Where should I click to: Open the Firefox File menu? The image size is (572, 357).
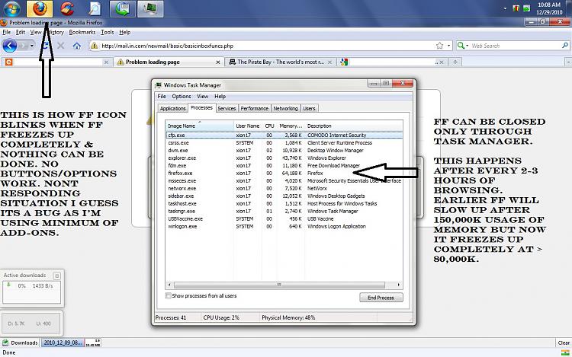pos(7,32)
